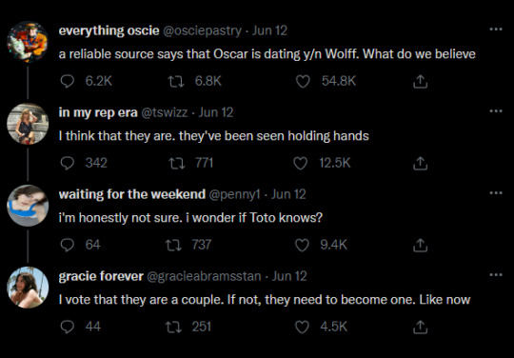Open more options on the @tswizz reply
The height and width of the screenshot is (358, 514).
(496, 110)
